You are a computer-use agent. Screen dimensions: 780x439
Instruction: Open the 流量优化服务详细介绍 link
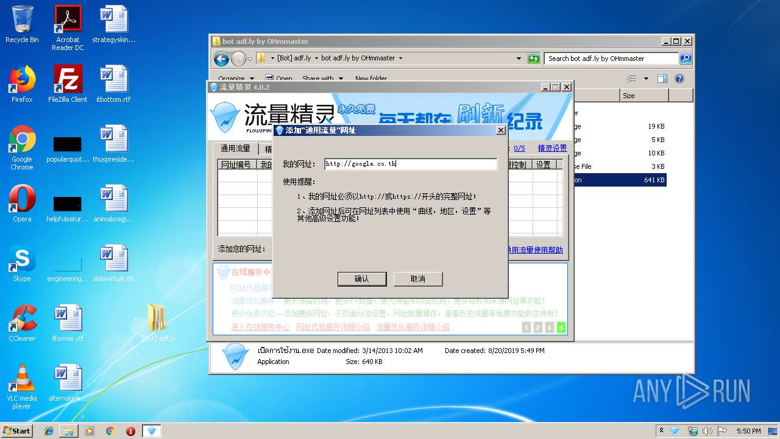tap(413, 327)
